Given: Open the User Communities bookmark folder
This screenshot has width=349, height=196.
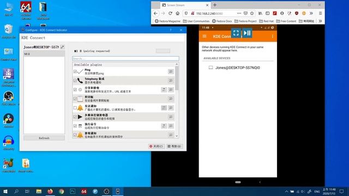Looking at the screenshot, I should 196,21.
